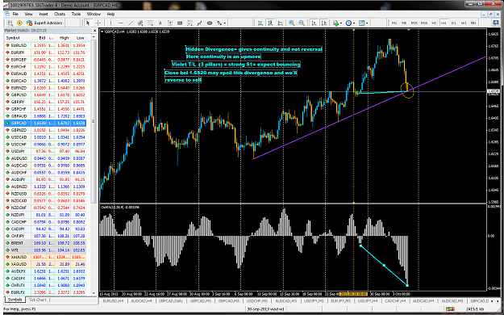The width and height of the screenshot is (504, 315).
Task: Open the GBPCAD,Daily chart tab
Action: click(172, 300)
